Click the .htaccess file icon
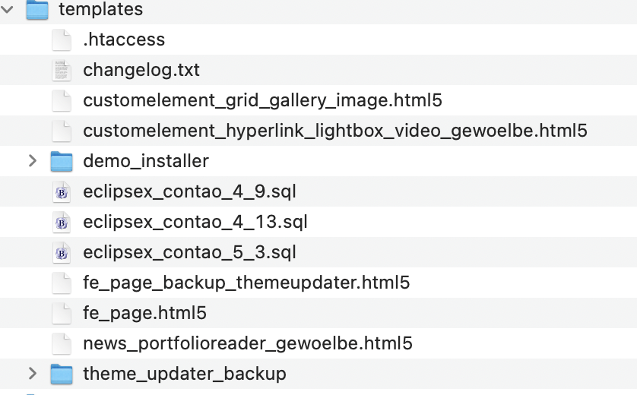This screenshot has height=395, width=637. pos(62,39)
